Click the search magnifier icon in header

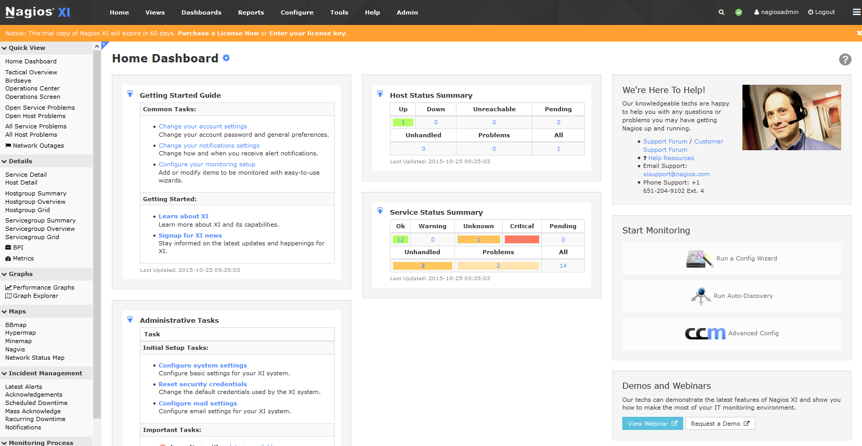[721, 12]
